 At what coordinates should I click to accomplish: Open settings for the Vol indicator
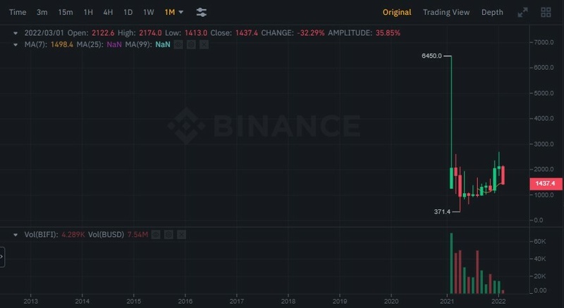tap(168, 234)
